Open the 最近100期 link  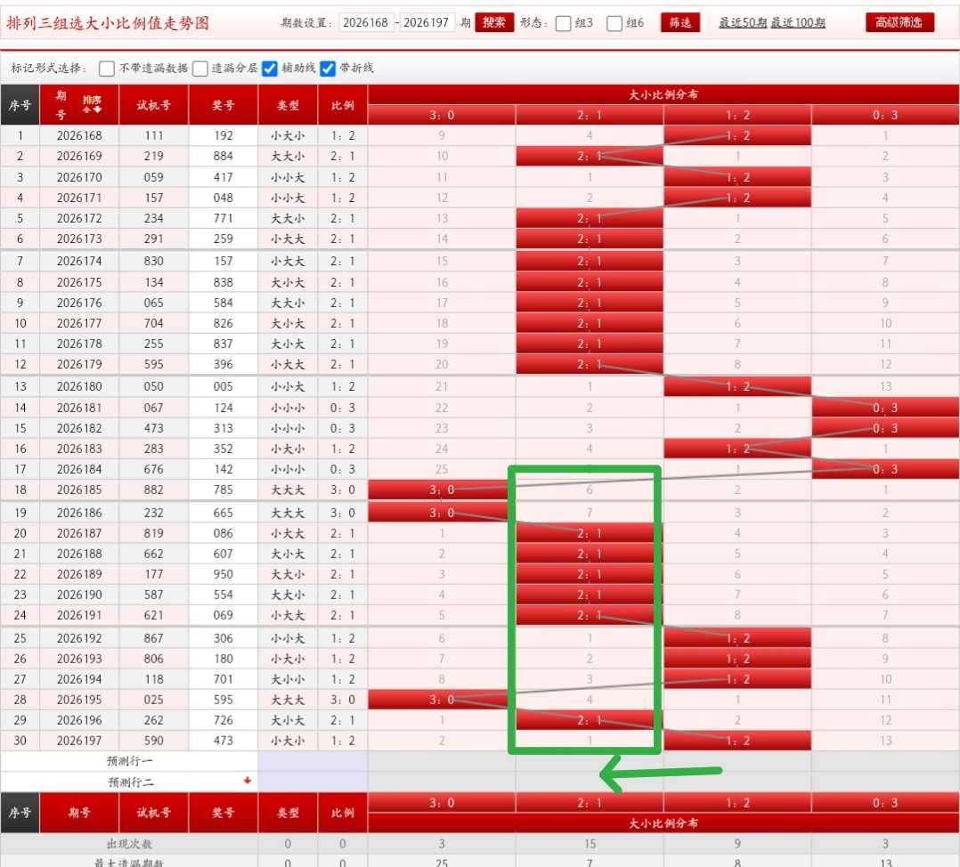pyautogui.click(x=798, y=22)
